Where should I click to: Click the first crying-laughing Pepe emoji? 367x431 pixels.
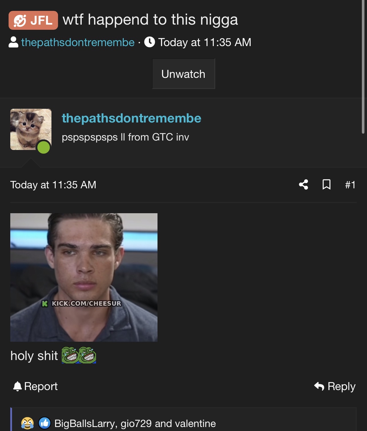(70, 355)
